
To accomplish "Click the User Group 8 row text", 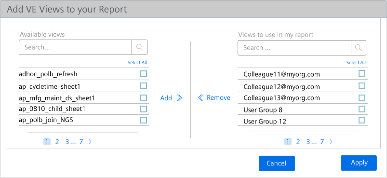I will (x=263, y=110).
